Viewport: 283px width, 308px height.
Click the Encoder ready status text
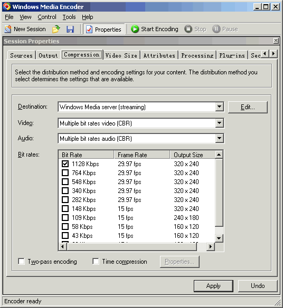coord(23,301)
